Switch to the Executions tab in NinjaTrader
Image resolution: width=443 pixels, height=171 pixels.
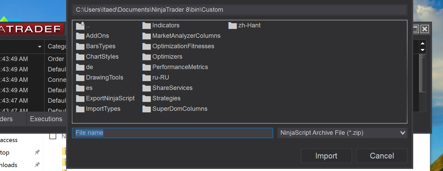(46, 119)
